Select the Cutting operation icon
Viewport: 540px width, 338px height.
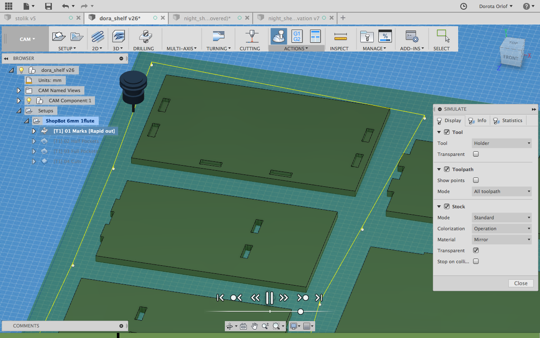[x=252, y=36]
